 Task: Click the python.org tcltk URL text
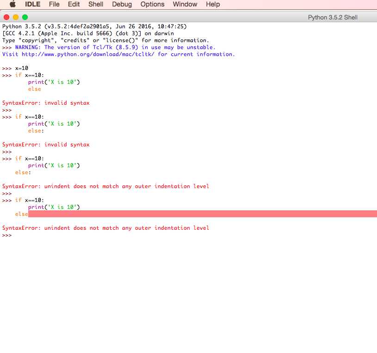(88, 54)
